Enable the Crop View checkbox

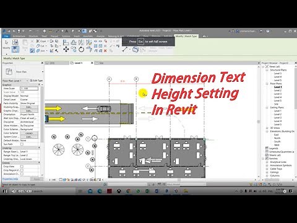tap(22, 167)
